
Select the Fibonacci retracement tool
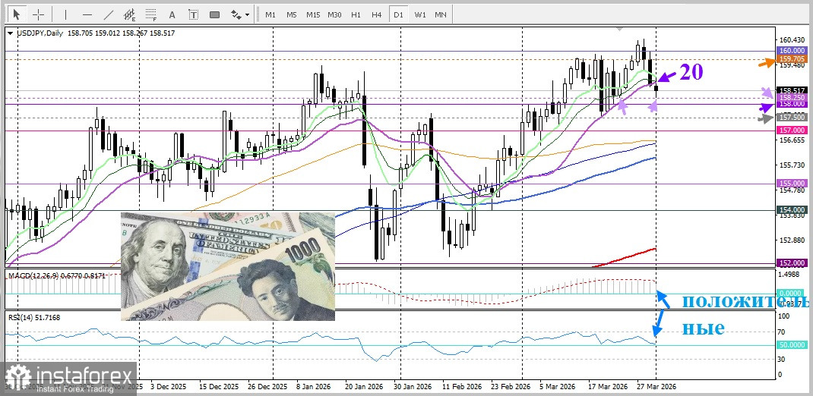(x=150, y=14)
